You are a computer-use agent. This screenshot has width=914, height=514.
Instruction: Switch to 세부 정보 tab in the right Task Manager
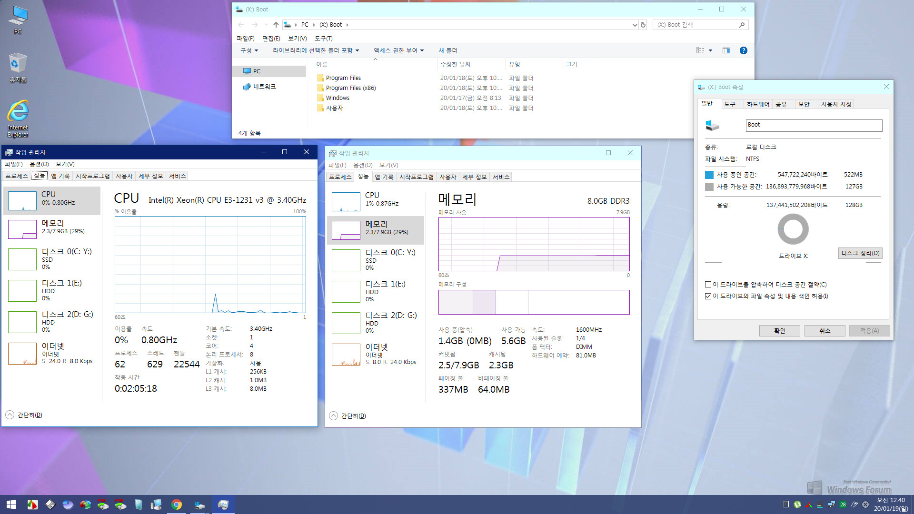point(475,177)
